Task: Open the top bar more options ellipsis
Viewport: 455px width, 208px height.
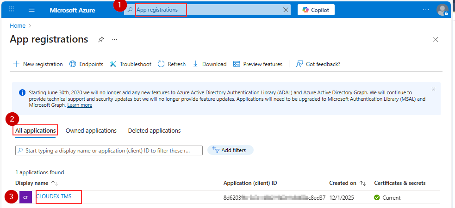Action: click(x=426, y=10)
